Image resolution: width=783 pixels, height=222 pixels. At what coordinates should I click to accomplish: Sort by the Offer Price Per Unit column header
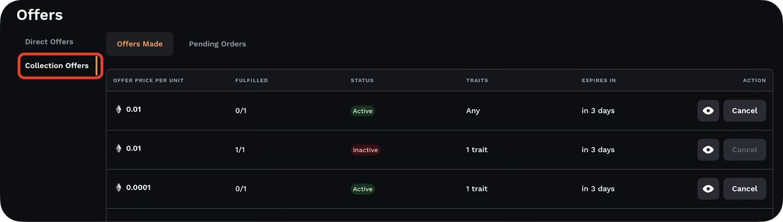(148, 81)
